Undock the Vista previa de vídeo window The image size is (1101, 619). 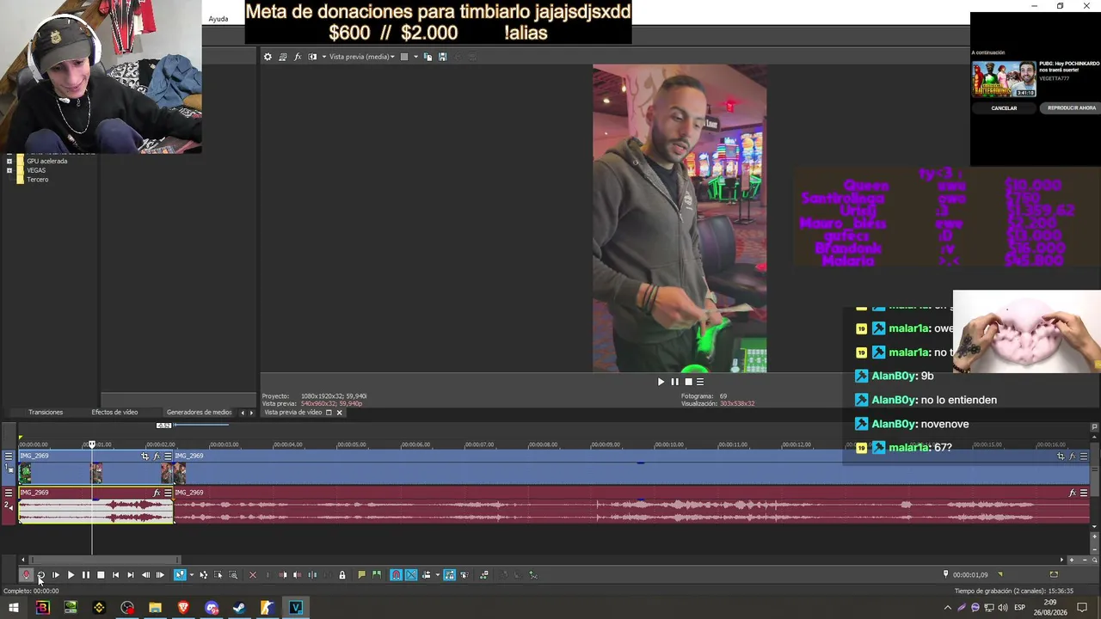[x=329, y=413]
